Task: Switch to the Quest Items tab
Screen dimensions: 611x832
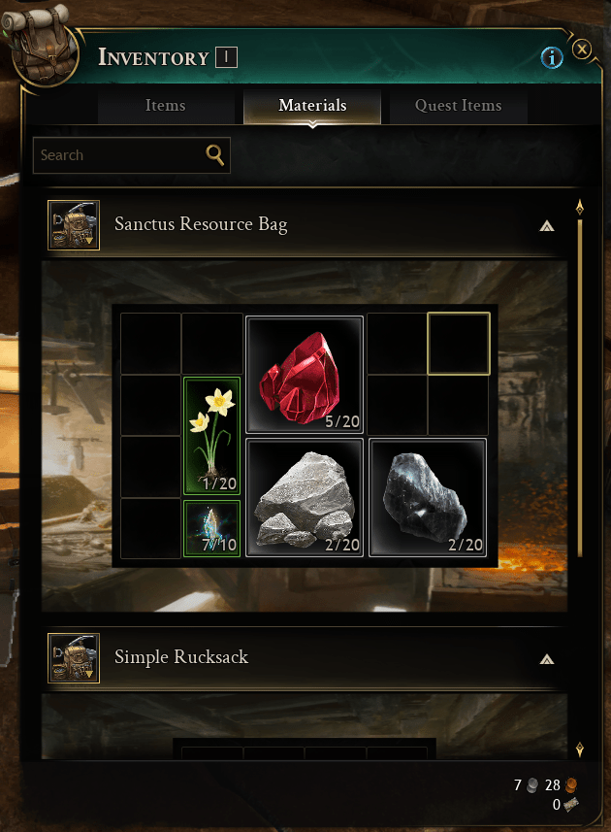Action: pos(459,106)
